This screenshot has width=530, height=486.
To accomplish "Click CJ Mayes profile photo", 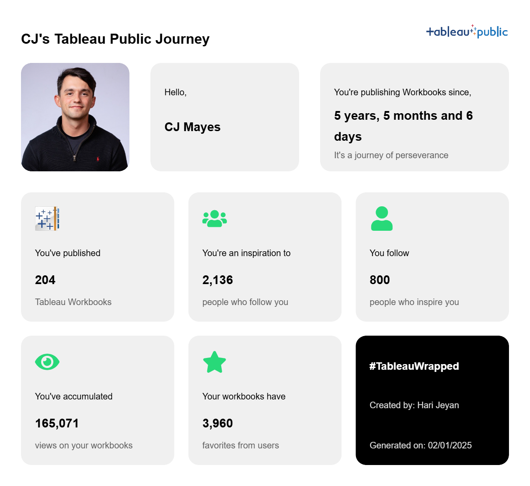I will point(75,117).
